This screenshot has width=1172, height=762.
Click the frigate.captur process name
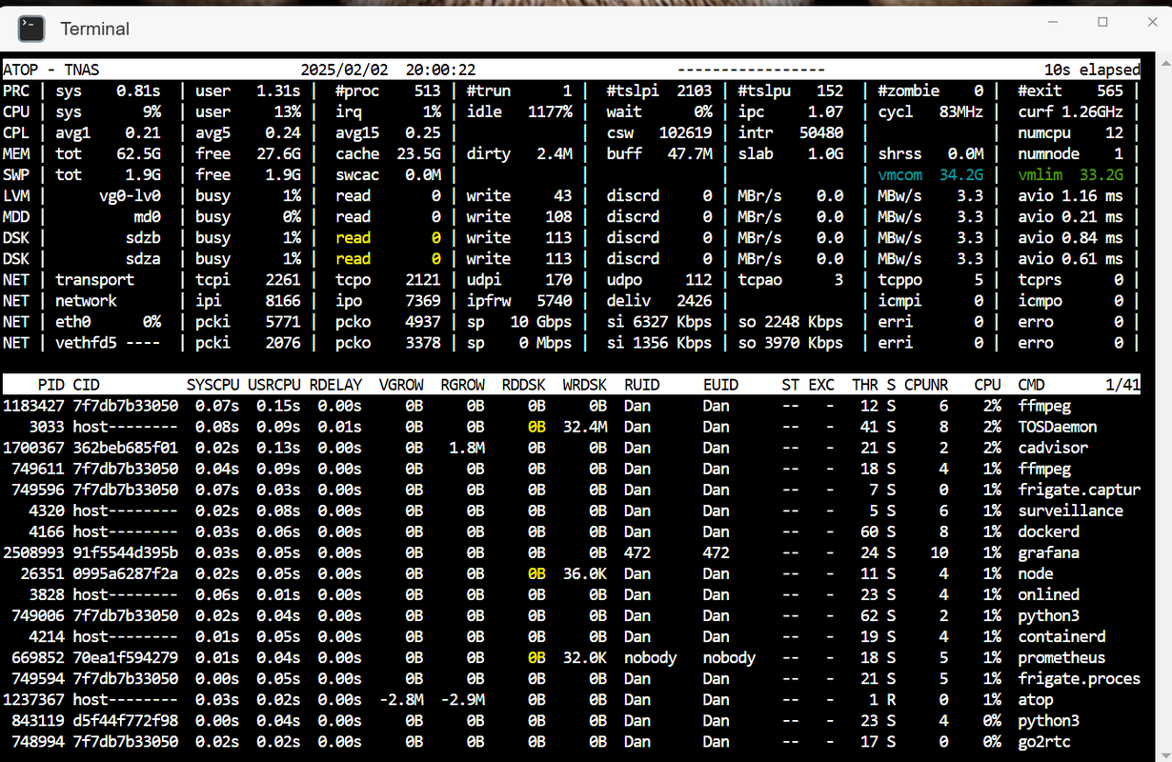coord(1079,490)
